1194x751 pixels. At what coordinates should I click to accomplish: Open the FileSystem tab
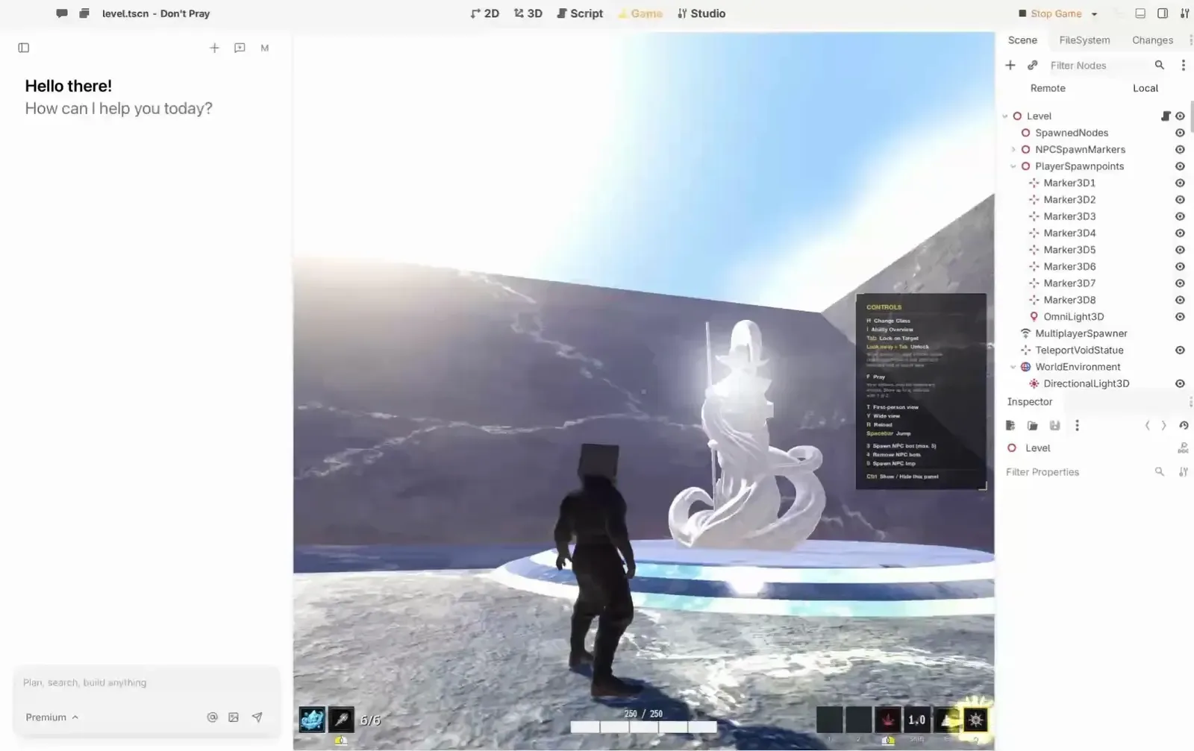coord(1084,40)
